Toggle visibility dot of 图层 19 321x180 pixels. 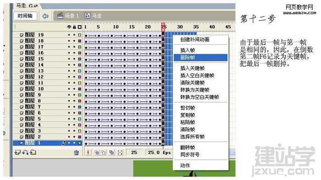coord(69,35)
